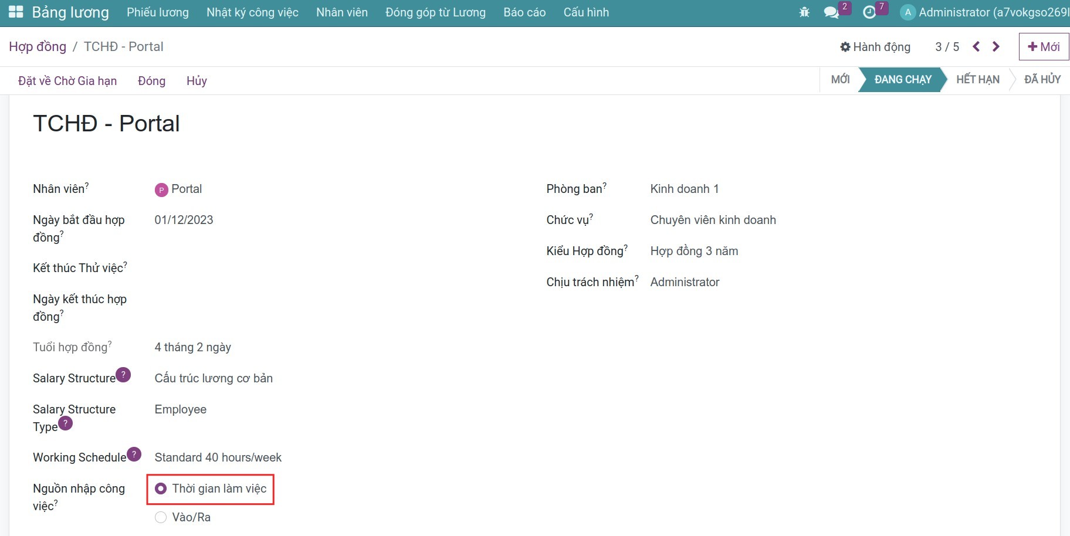
Task: Open the Hành động actions dropdown
Action: (875, 47)
